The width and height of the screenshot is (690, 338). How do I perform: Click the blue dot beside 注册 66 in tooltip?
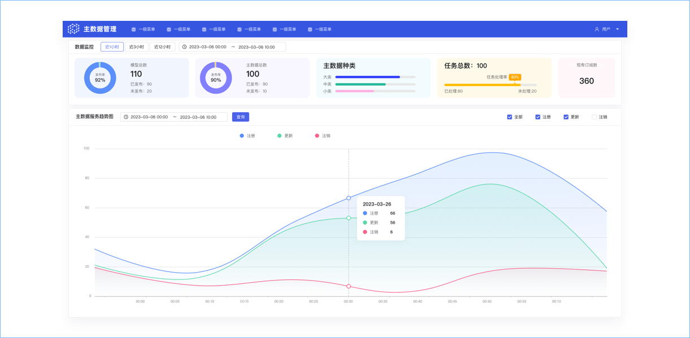tap(365, 214)
